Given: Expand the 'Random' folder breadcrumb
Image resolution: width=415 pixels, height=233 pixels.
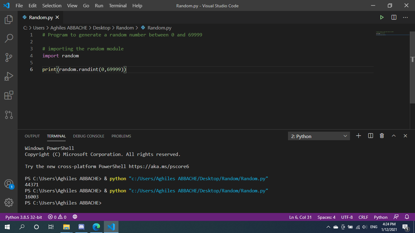Looking at the screenshot, I should point(125,28).
